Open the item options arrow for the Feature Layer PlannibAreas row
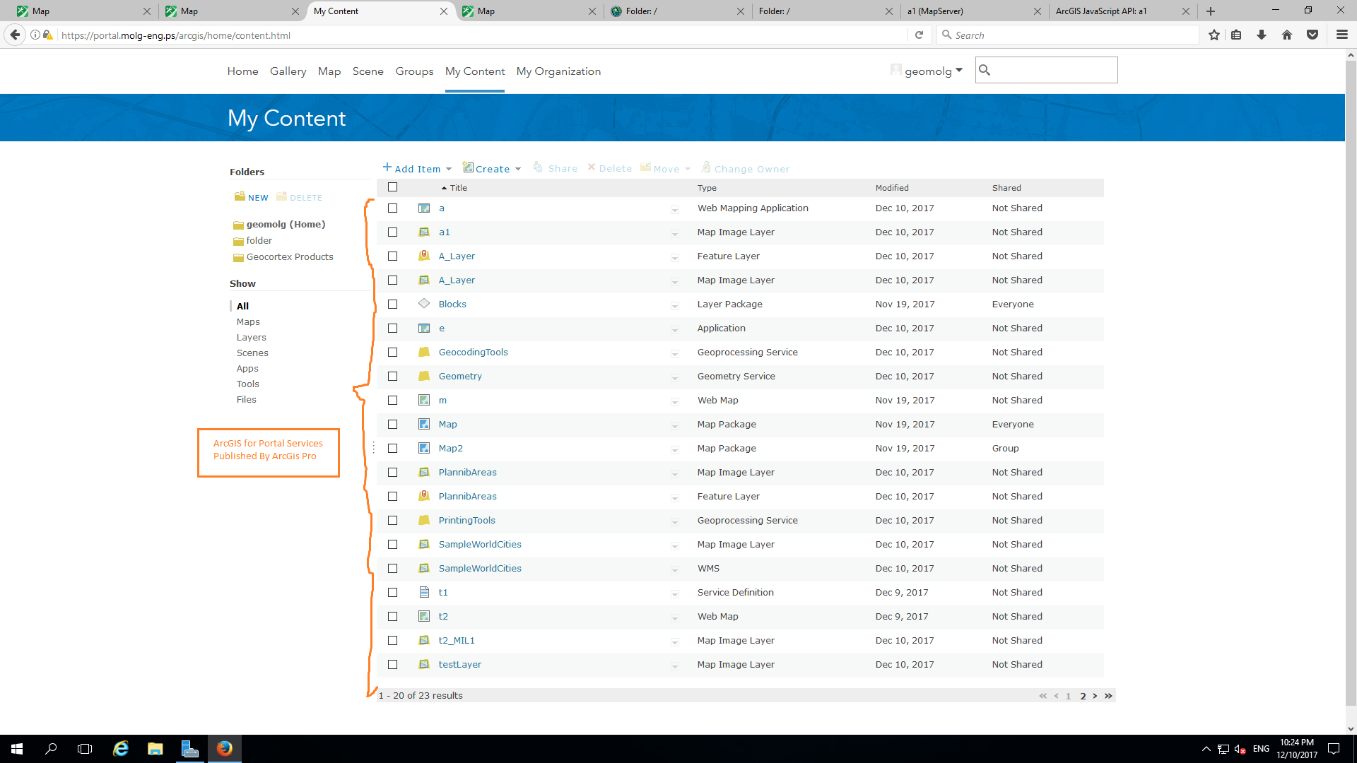The height and width of the screenshot is (763, 1357). click(x=675, y=498)
